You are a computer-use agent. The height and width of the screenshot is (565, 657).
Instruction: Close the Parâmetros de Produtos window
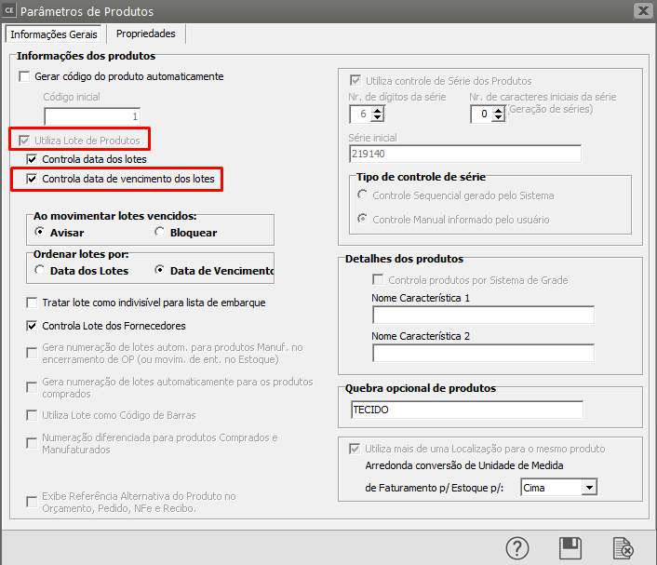(641, 11)
